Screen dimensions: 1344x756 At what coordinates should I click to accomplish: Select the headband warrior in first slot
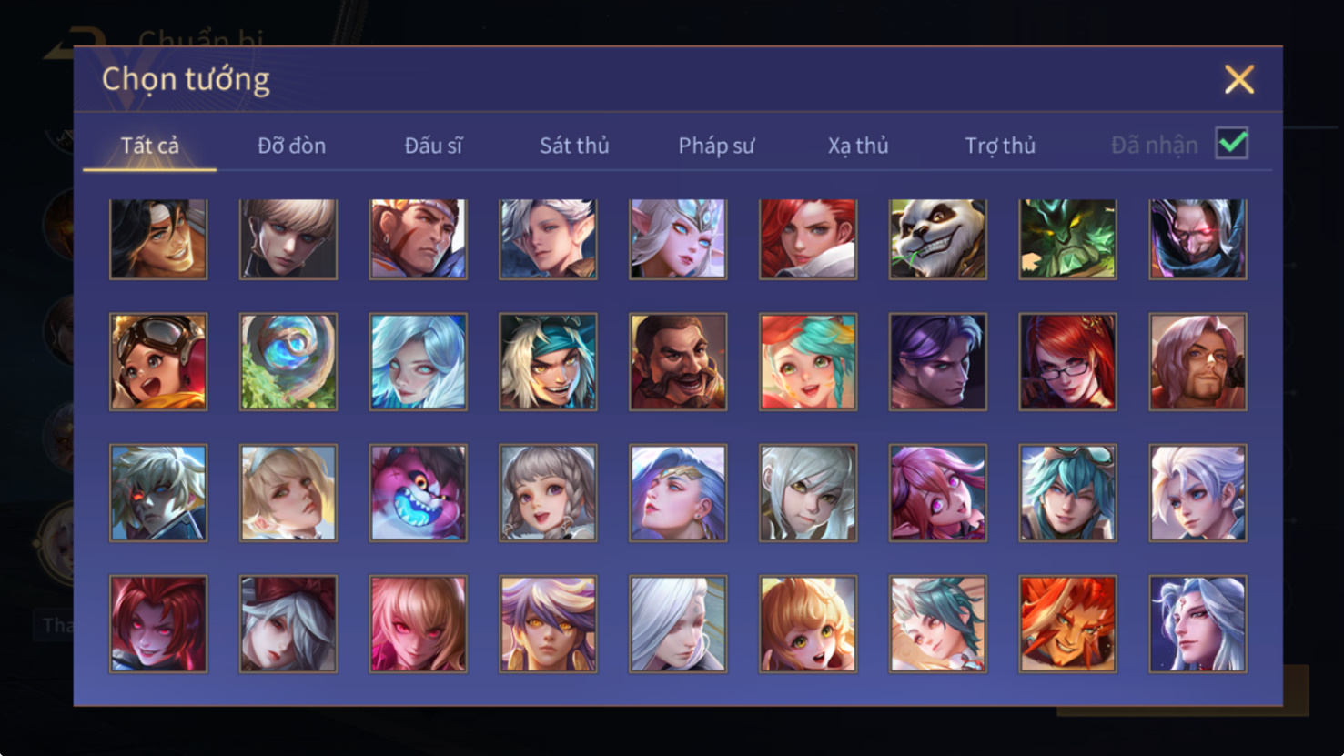coord(158,239)
